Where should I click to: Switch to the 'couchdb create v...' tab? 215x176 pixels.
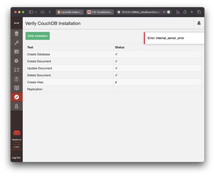(70, 12)
